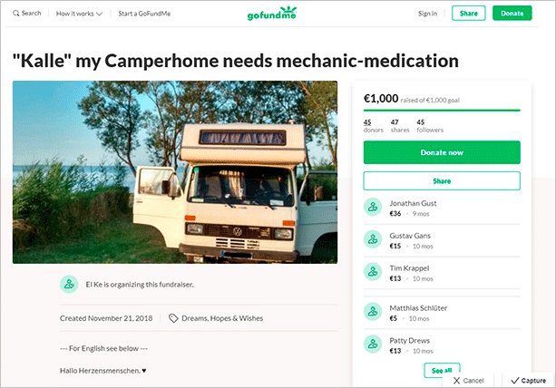Click the Share button below Donate now
The image size is (556, 388).
pyautogui.click(x=442, y=181)
